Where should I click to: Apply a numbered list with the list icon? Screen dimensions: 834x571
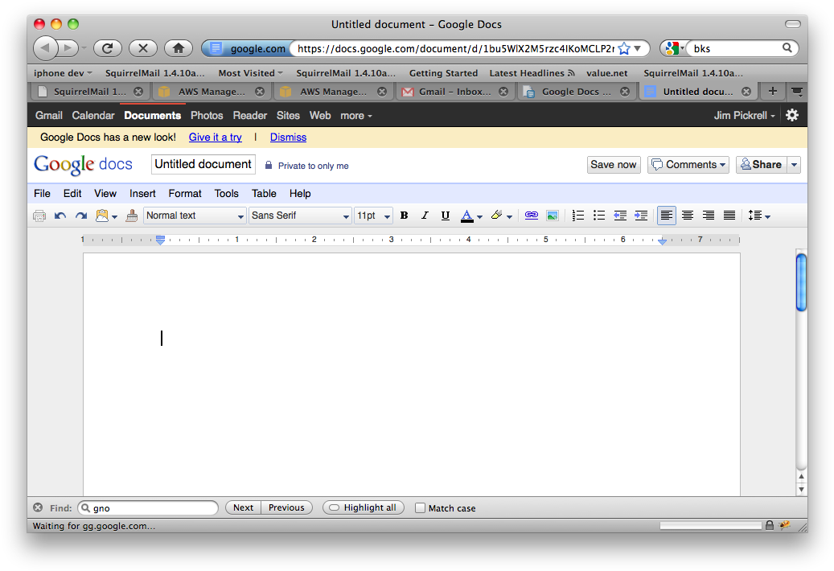point(577,215)
